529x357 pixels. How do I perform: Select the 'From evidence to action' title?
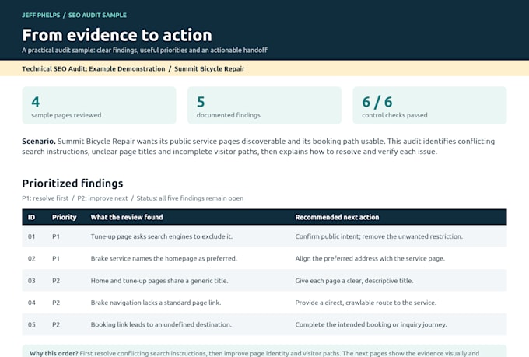pos(117,35)
